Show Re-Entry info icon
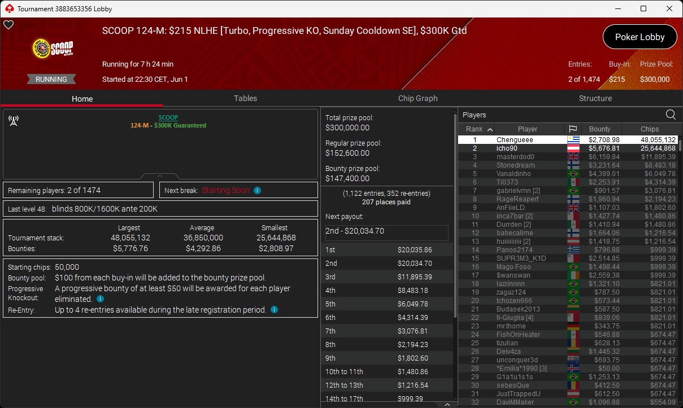 pos(274,310)
